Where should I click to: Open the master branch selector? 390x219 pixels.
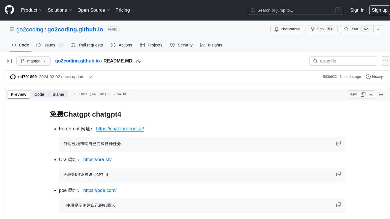coord(33,61)
